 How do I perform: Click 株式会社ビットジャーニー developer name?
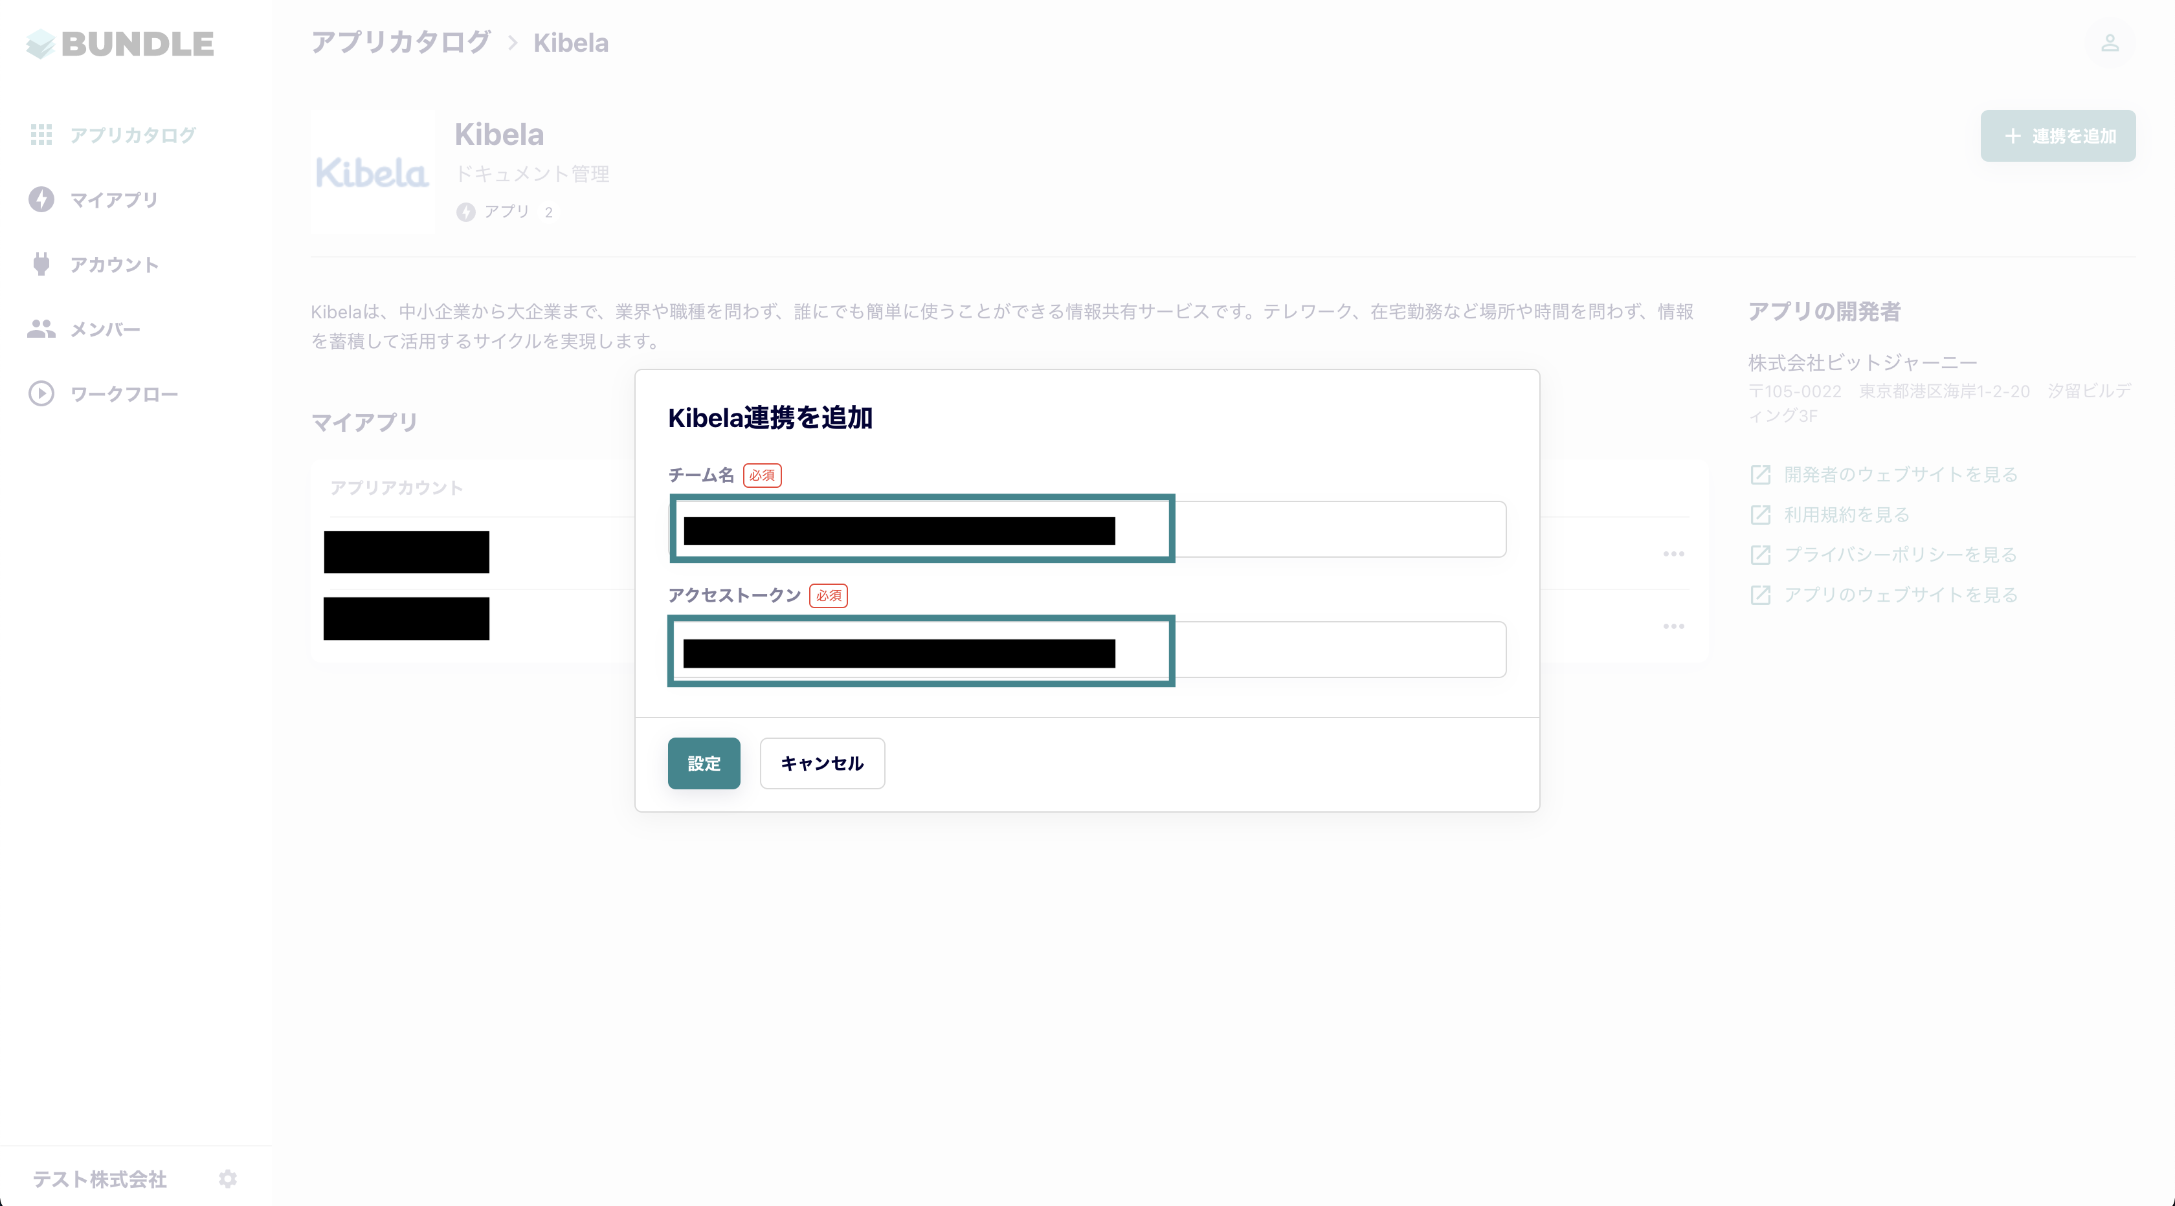[x=1862, y=363]
